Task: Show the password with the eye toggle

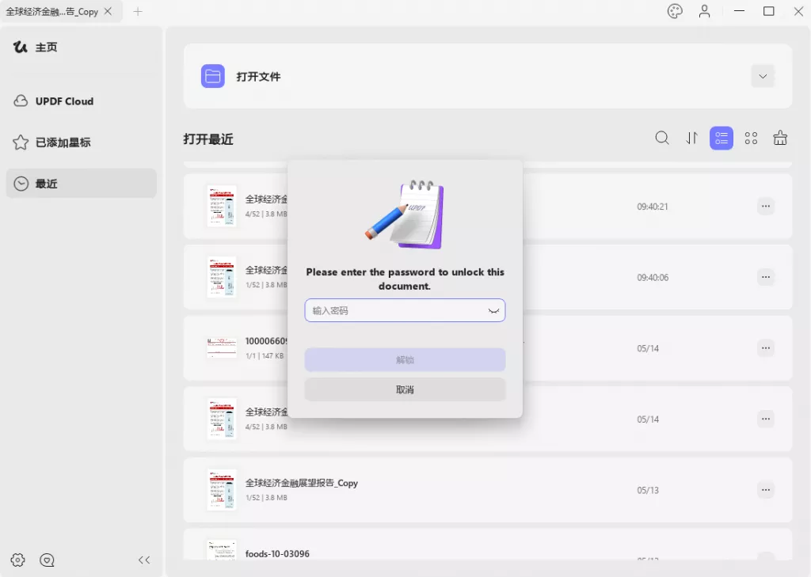Action: [493, 310]
